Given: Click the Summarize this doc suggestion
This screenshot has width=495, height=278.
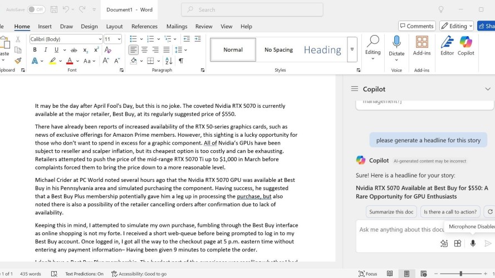Looking at the screenshot, I should pos(391,211).
